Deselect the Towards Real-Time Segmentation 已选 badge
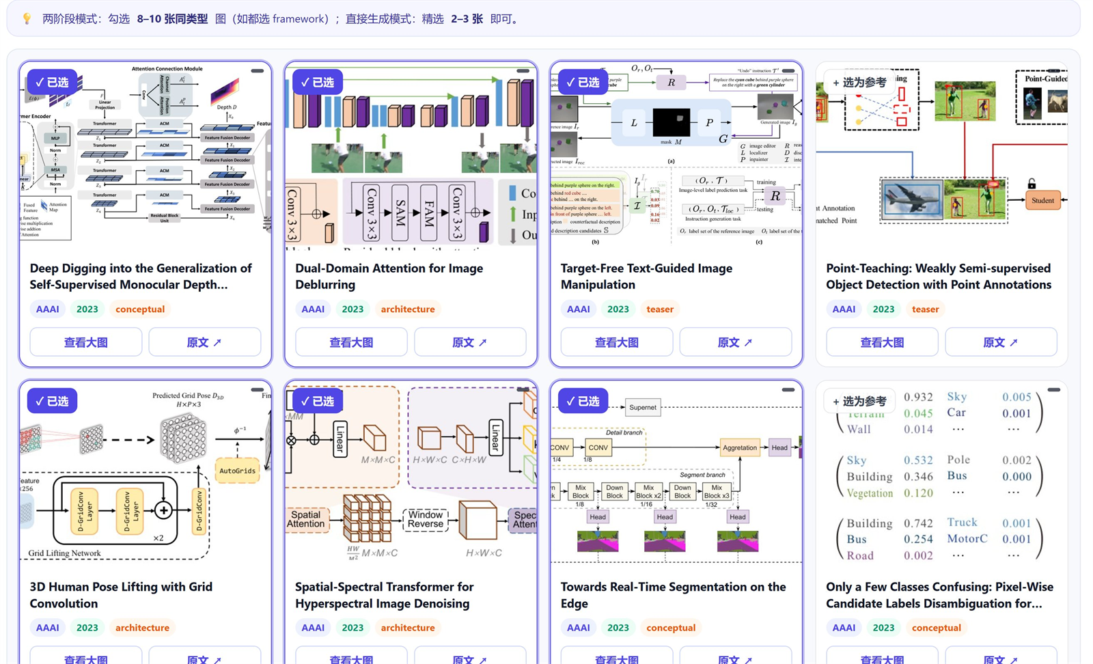This screenshot has width=1093, height=664. click(583, 401)
